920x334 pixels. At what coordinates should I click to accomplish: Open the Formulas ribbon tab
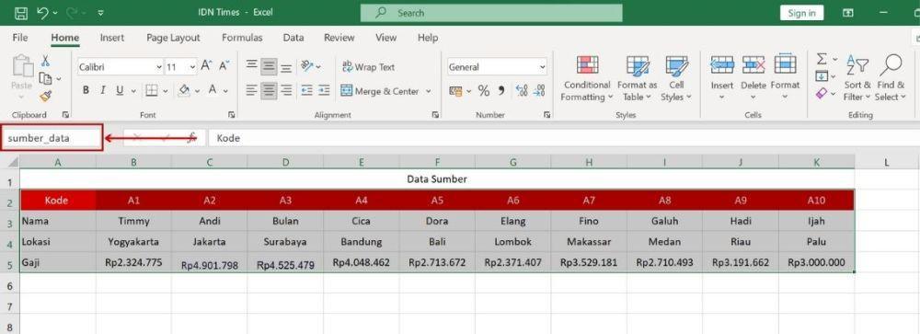click(x=242, y=38)
